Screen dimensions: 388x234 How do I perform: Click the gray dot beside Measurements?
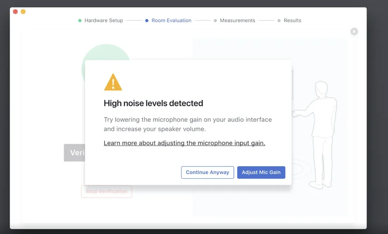tap(215, 21)
